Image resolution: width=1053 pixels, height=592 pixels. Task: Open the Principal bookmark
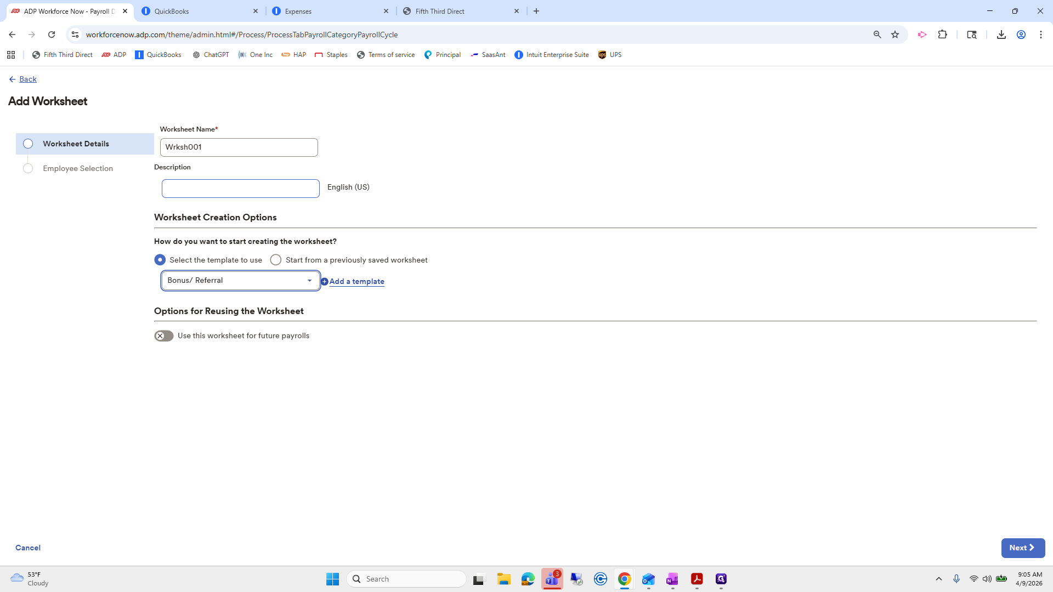click(443, 55)
